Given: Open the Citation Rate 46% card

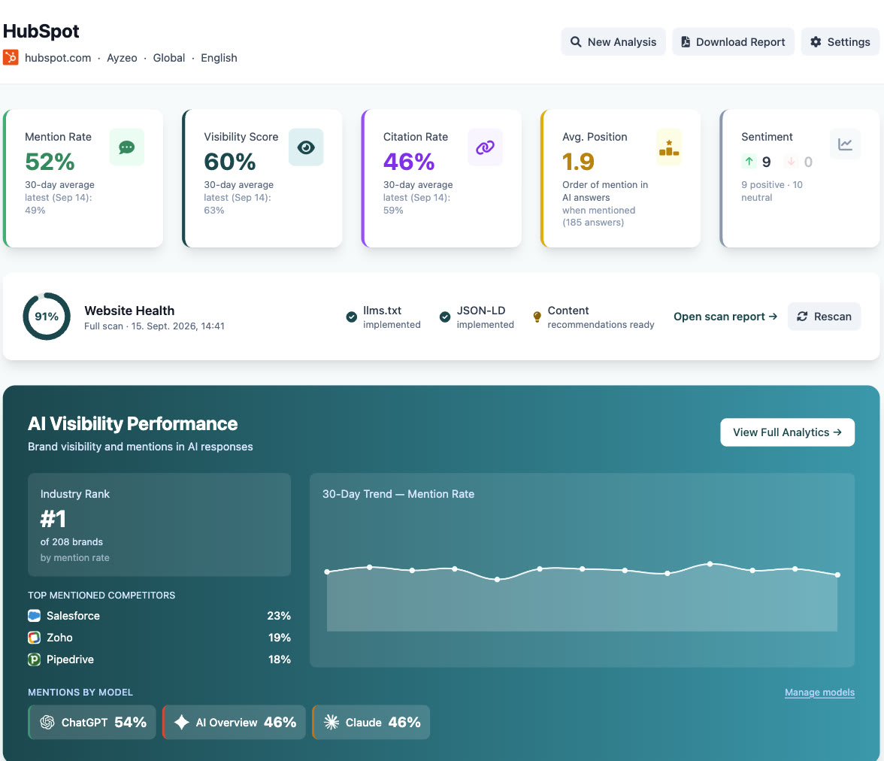Looking at the screenshot, I should tap(442, 178).
